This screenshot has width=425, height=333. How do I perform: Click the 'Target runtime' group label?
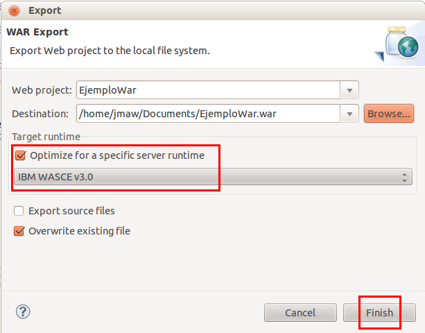click(46, 137)
